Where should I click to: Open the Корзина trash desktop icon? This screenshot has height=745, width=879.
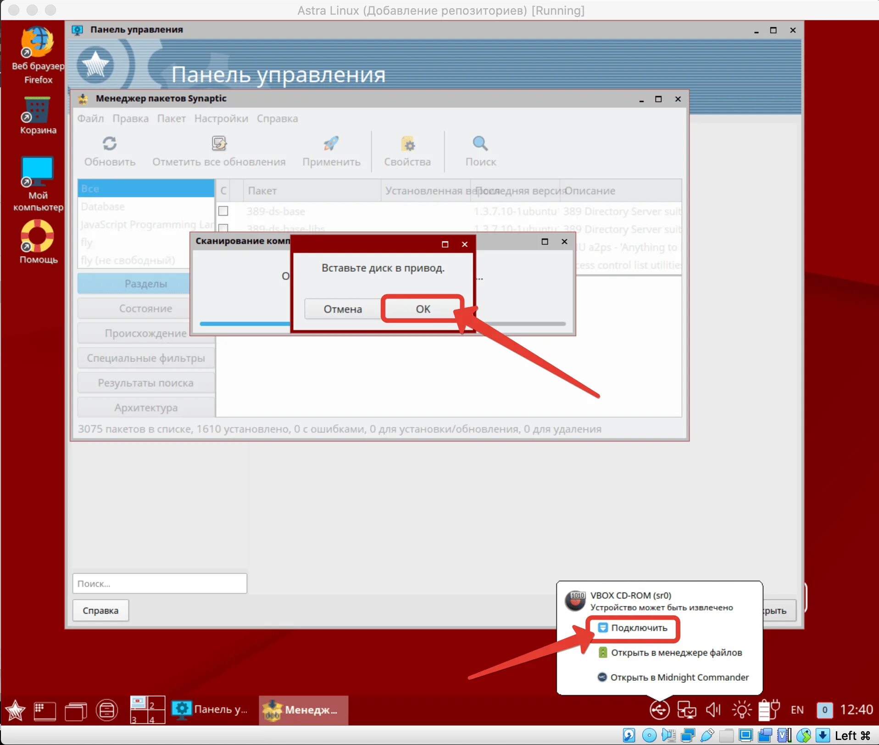[37, 110]
